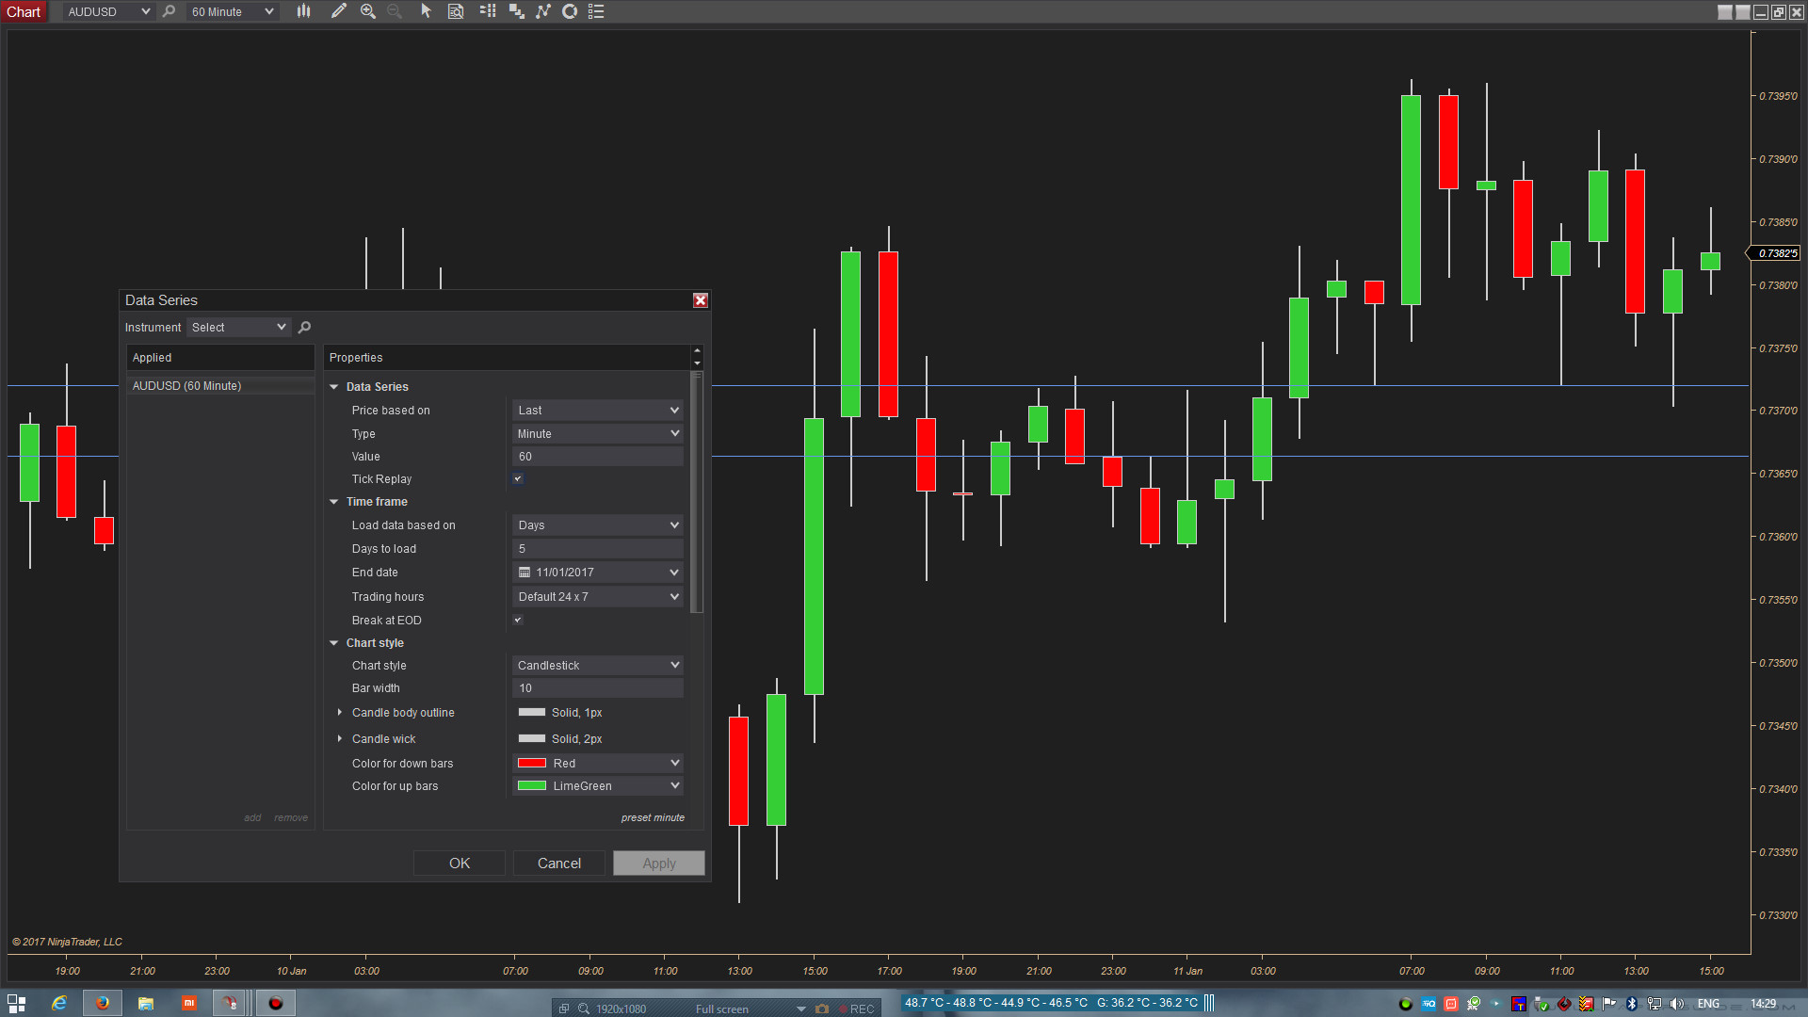Open the data box icon
The width and height of the screenshot is (1808, 1017).
pyautogui.click(x=456, y=11)
